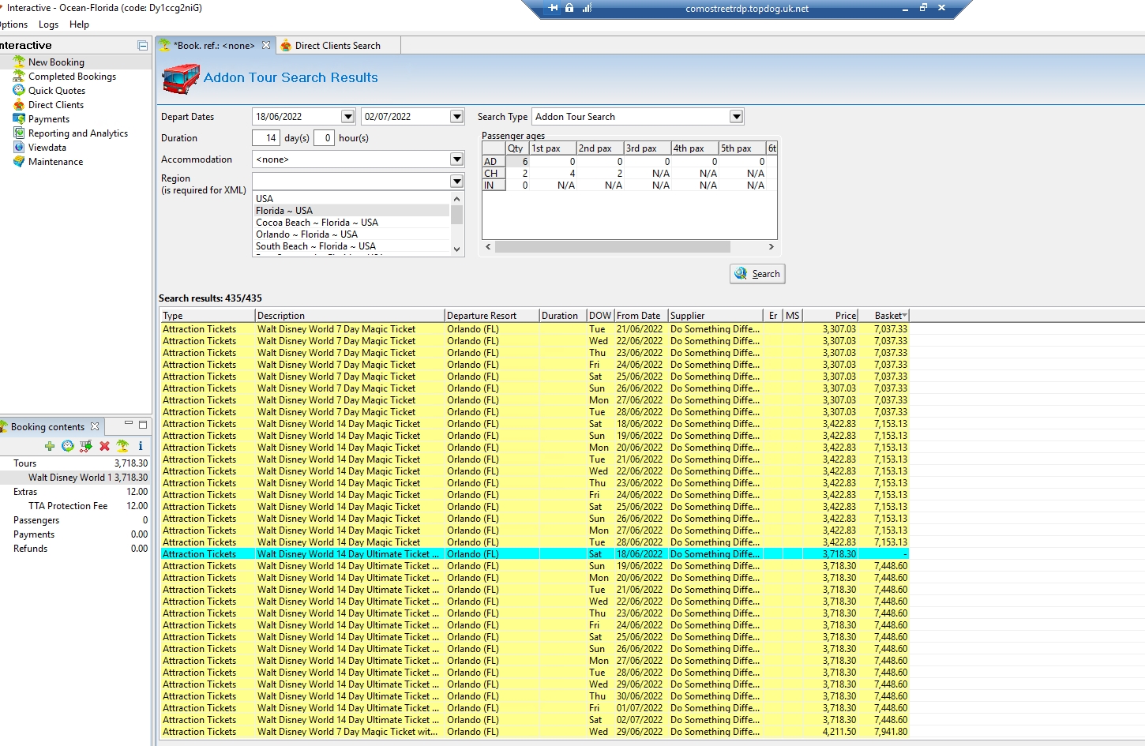Open Reporting and Analytics in sidebar

pyautogui.click(x=77, y=133)
